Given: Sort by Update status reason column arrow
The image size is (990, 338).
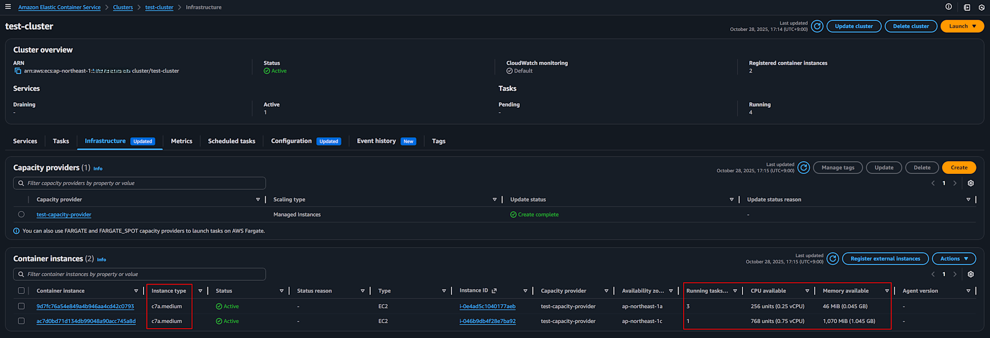Looking at the screenshot, I should [968, 200].
